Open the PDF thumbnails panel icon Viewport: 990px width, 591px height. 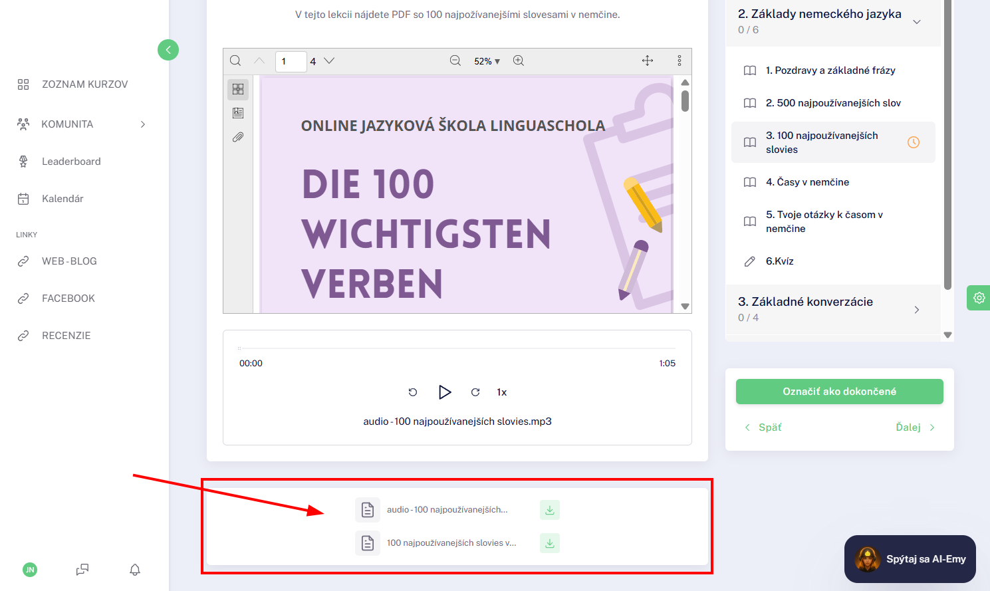[238, 89]
